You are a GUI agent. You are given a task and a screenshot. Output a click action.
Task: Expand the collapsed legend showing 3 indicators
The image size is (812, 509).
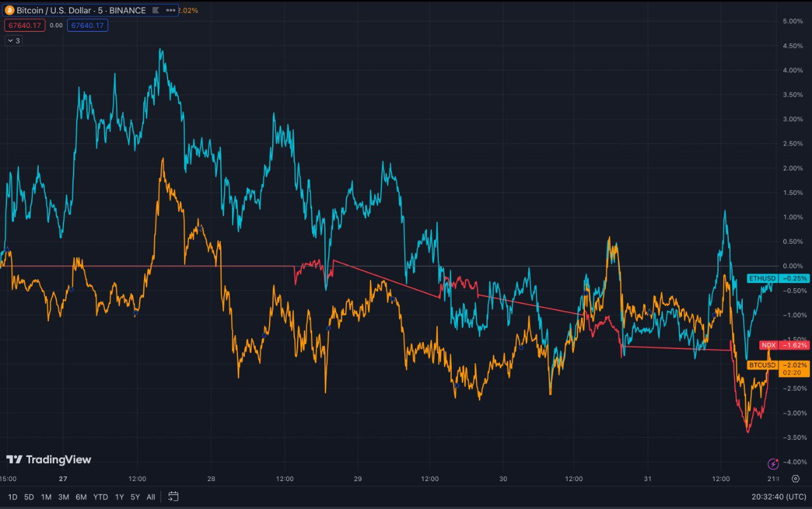click(x=13, y=41)
